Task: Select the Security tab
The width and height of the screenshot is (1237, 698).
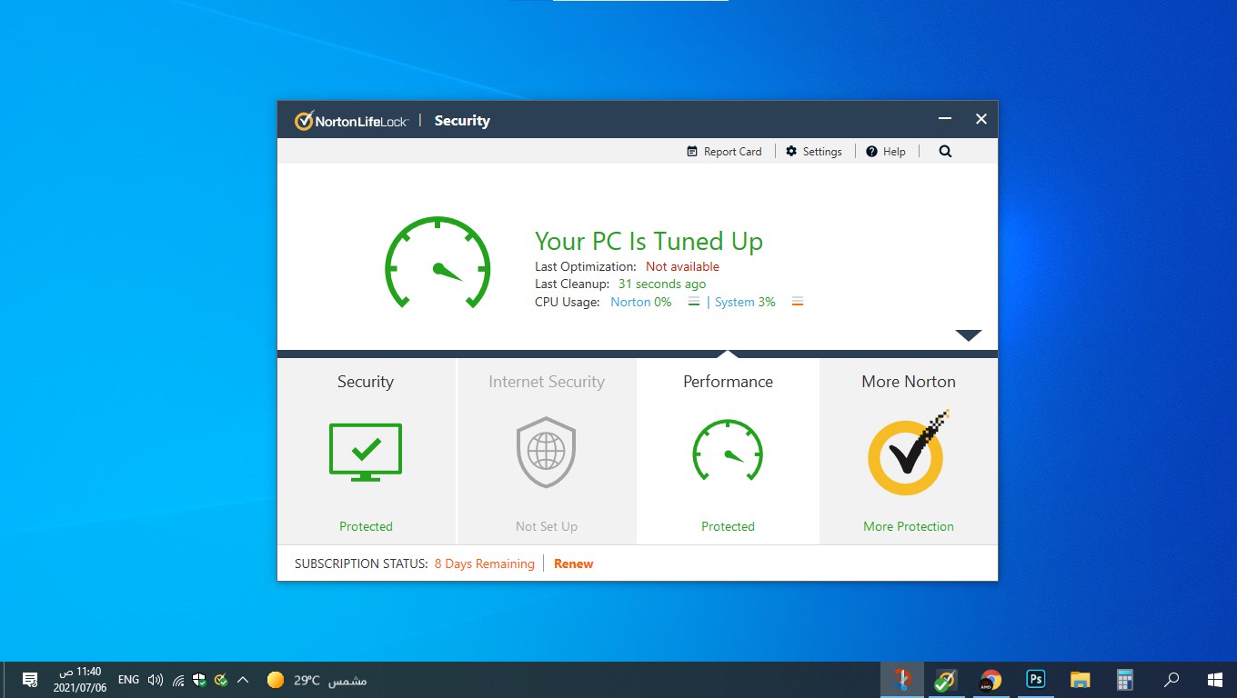Action: 366,451
